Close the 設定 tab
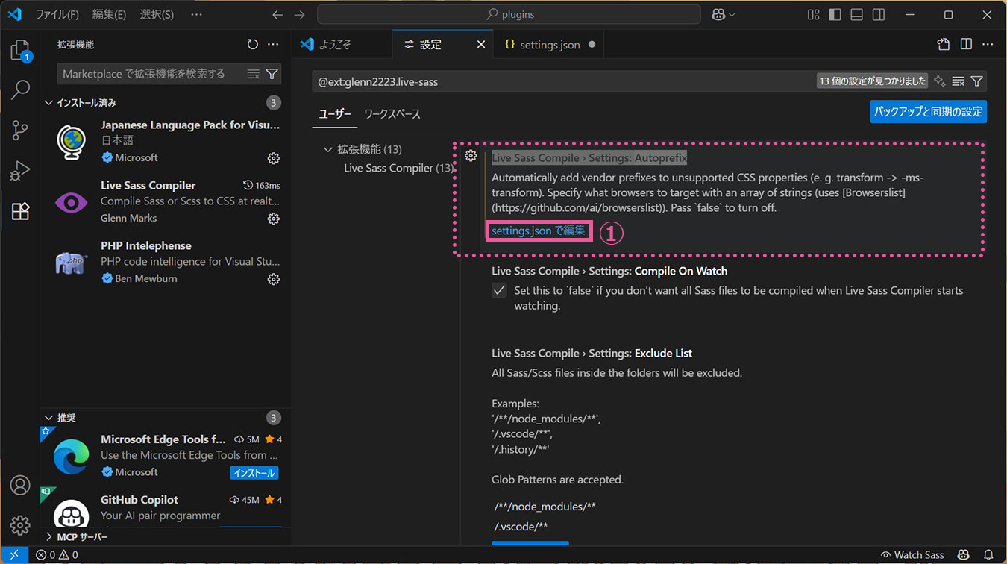Image resolution: width=1007 pixels, height=564 pixels. (481, 45)
